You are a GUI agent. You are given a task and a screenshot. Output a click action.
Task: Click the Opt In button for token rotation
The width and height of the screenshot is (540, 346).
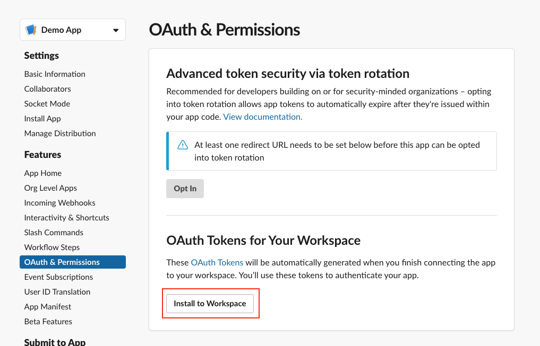185,188
